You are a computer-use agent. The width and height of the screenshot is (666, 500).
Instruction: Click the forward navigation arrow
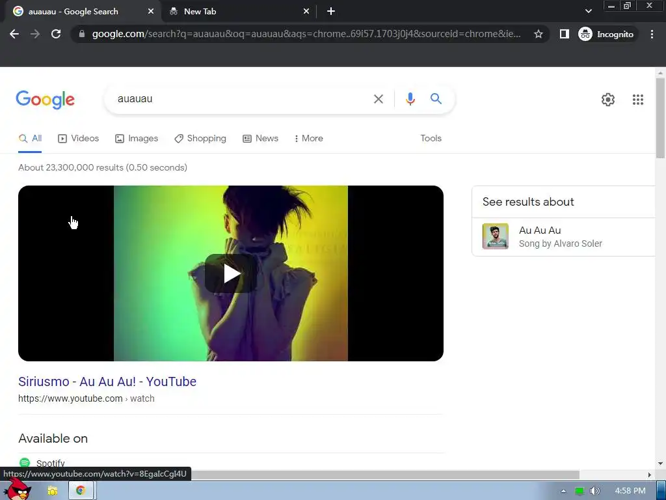(35, 34)
